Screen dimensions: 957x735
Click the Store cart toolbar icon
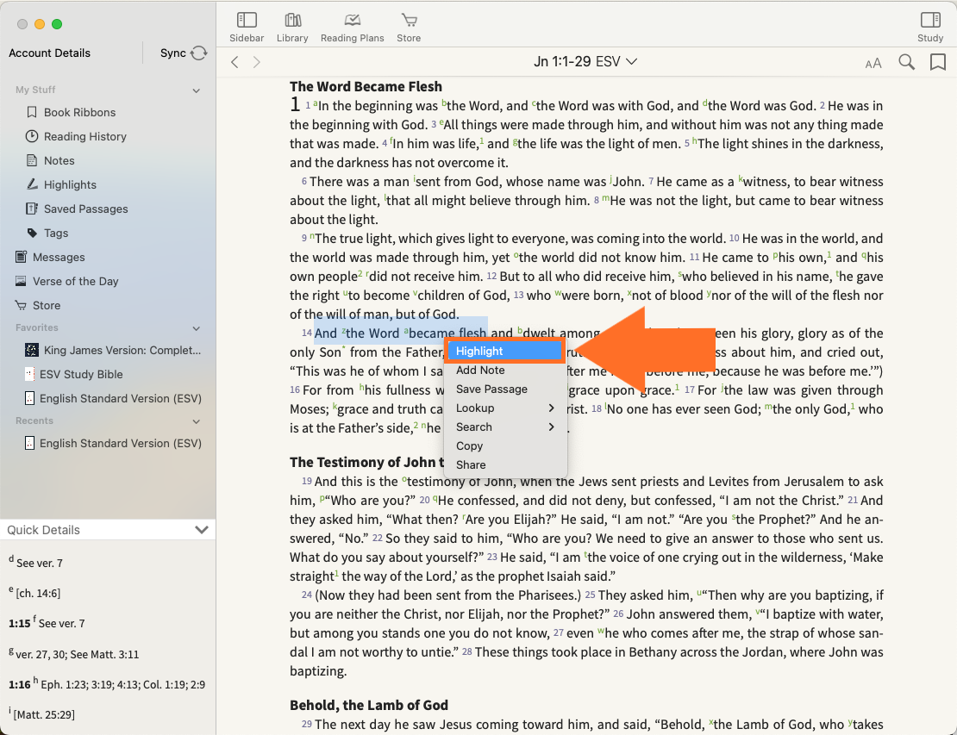[x=409, y=26]
